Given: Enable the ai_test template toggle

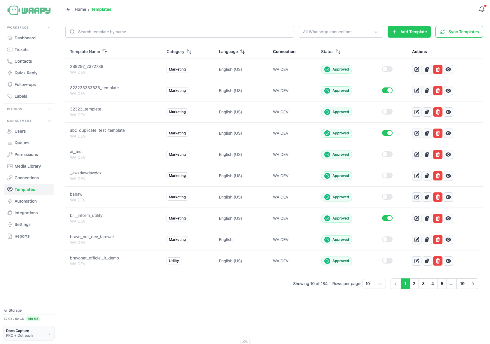Looking at the screenshot, I should 387,154.
